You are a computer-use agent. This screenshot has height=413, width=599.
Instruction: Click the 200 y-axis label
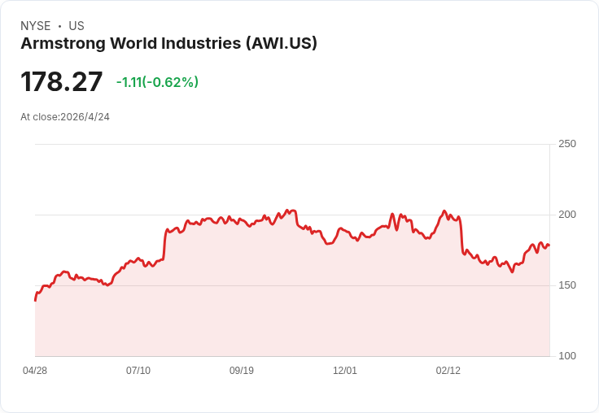tap(567, 215)
